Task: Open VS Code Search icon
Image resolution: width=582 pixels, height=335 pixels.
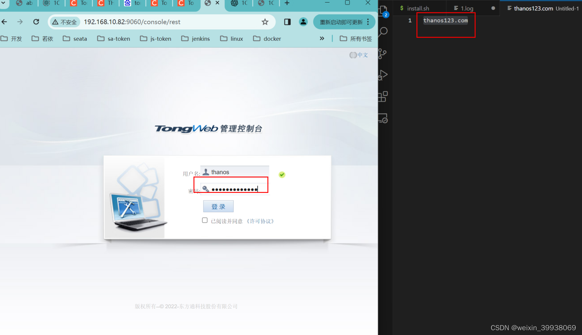Action: click(x=383, y=32)
